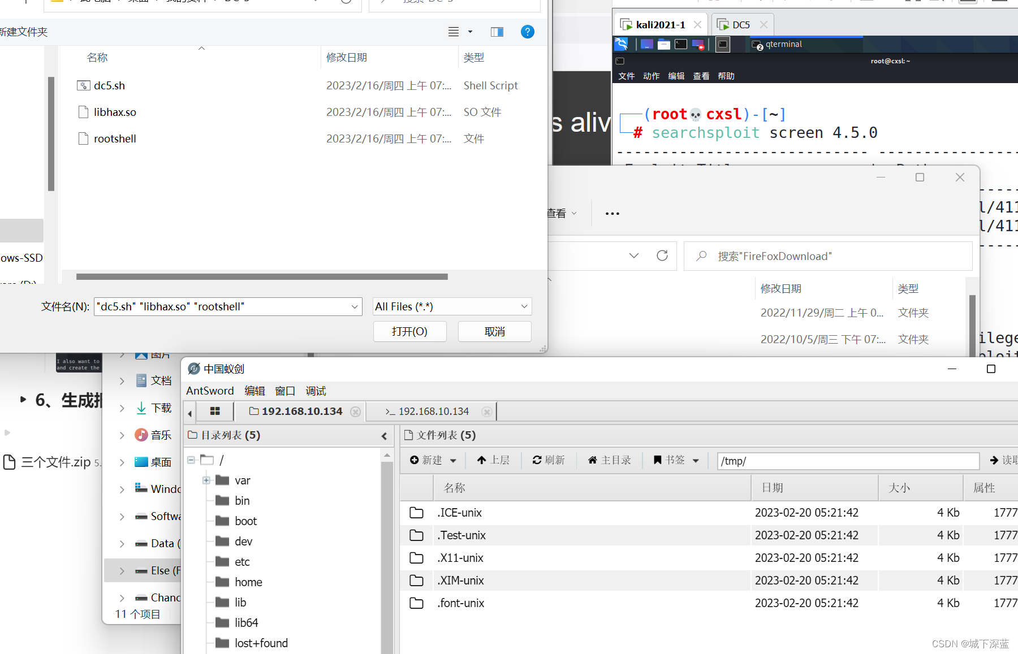Select the dc5.sh file in the dialog
Viewport: 1018px width, 654px height.
point(109,85)
